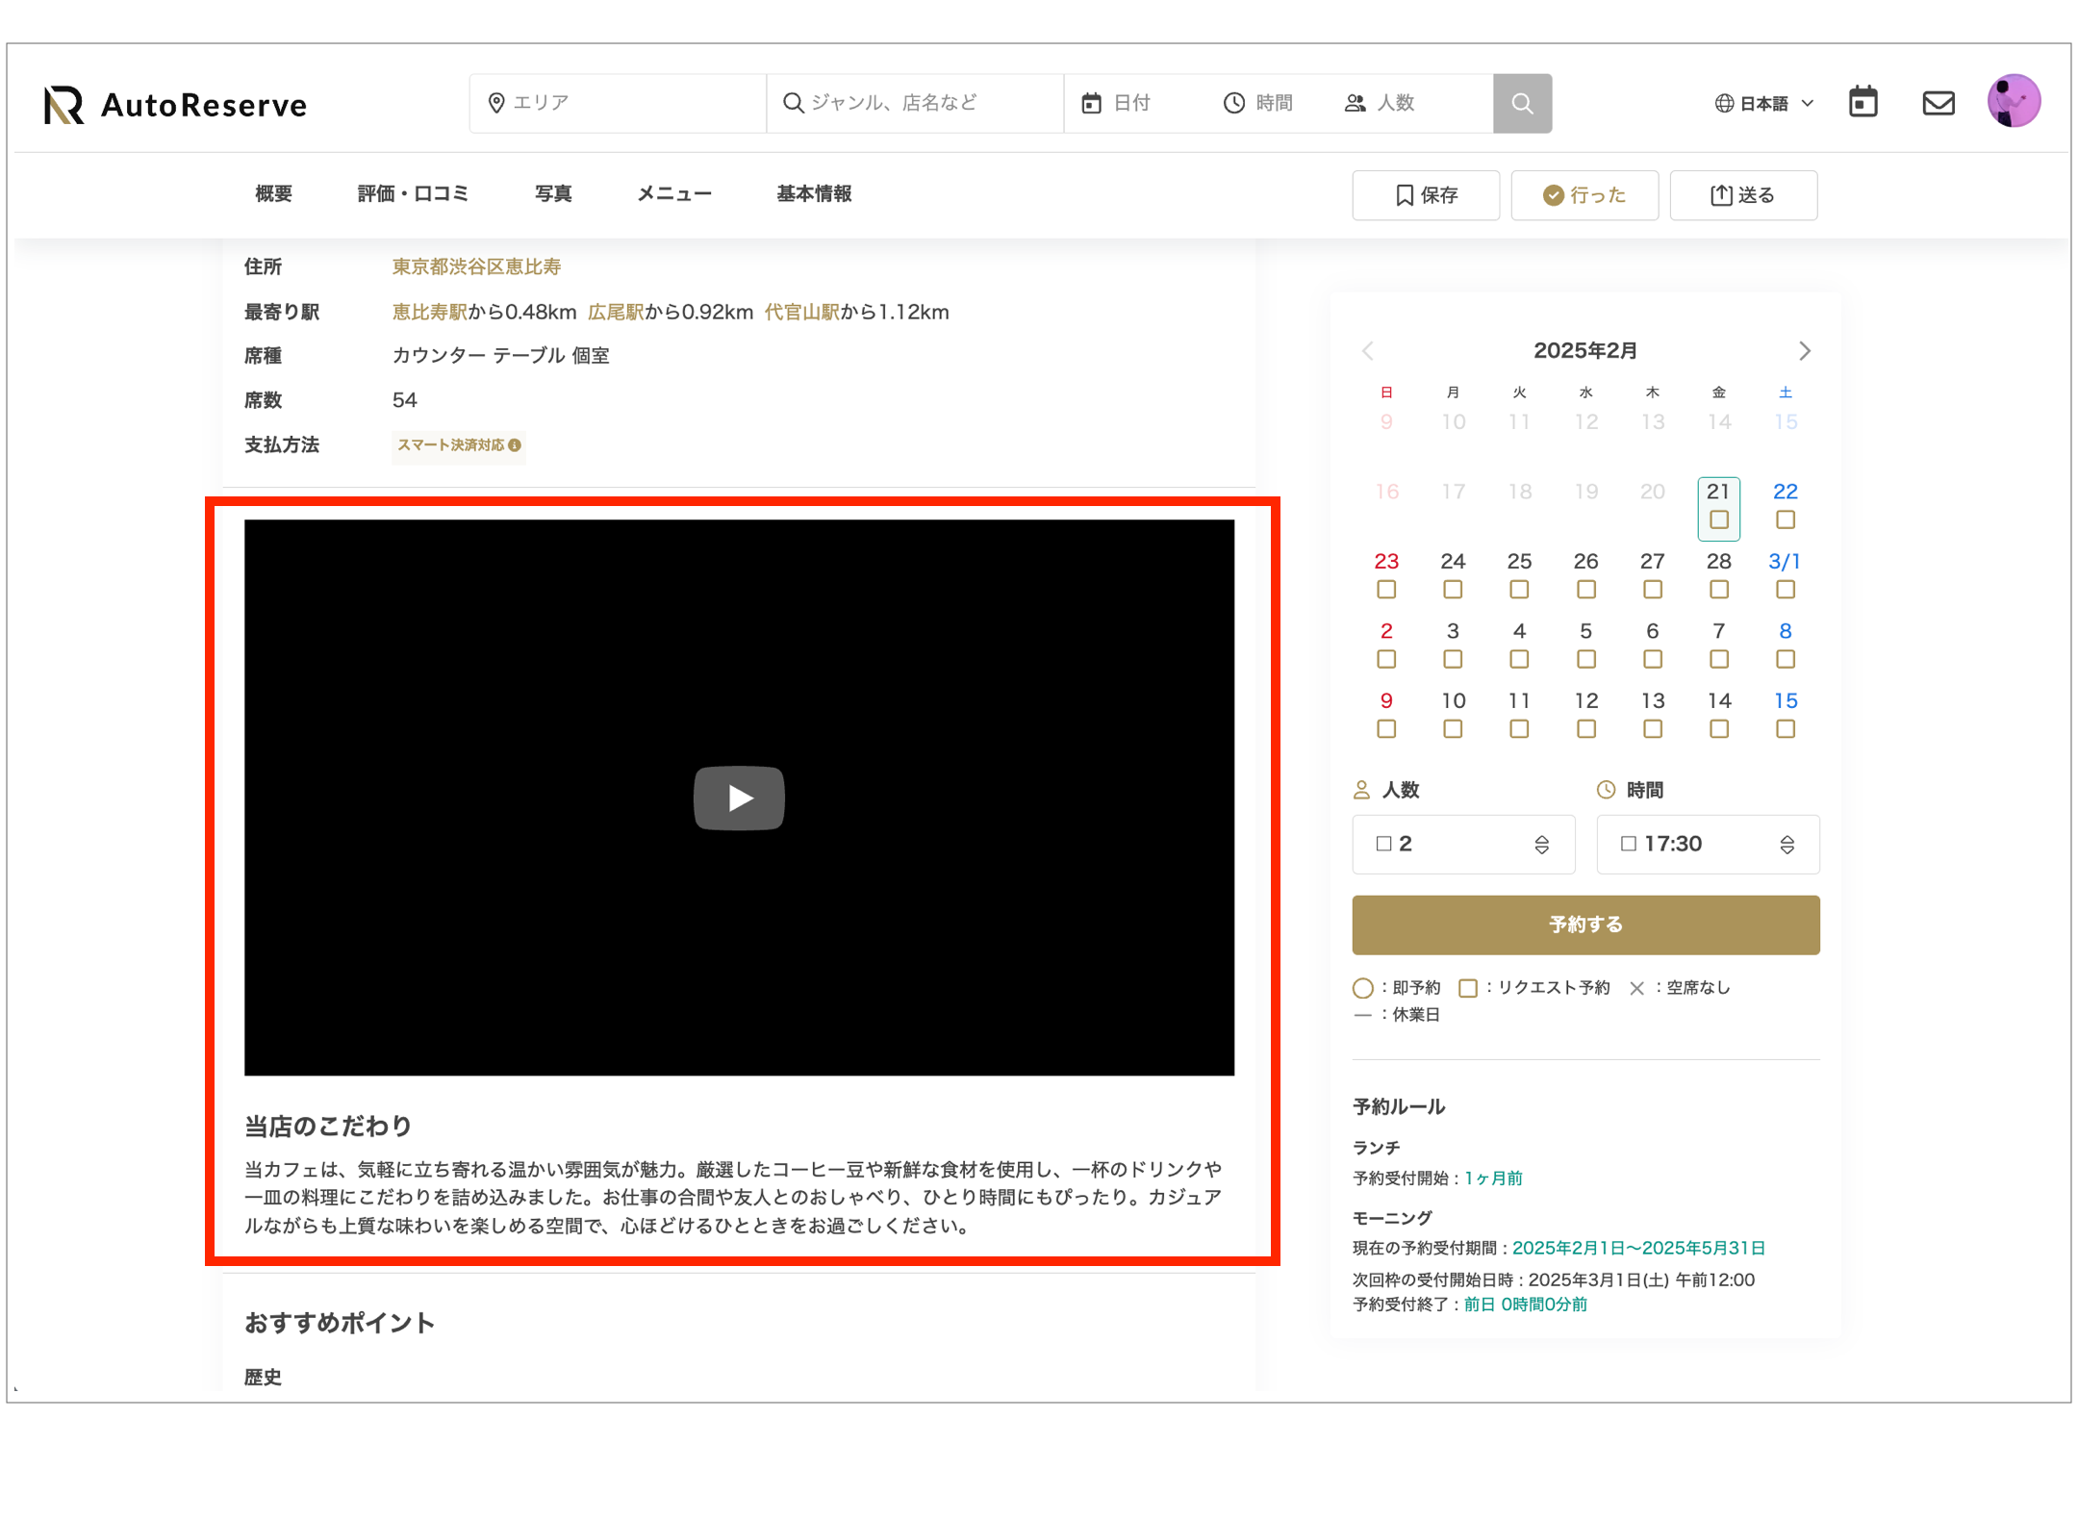2078x1520 pixels.
Task: Open the 時間 17:30 time selector
Action: (x=1707, y=844)
